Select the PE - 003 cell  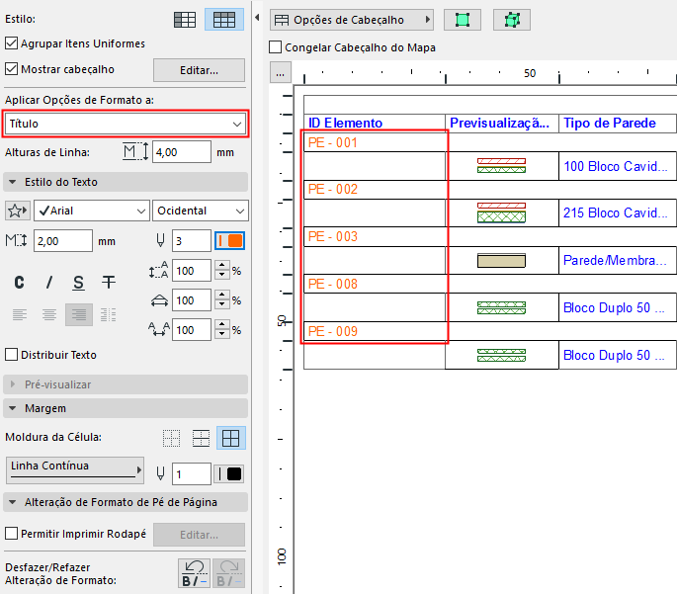[375, 236]
